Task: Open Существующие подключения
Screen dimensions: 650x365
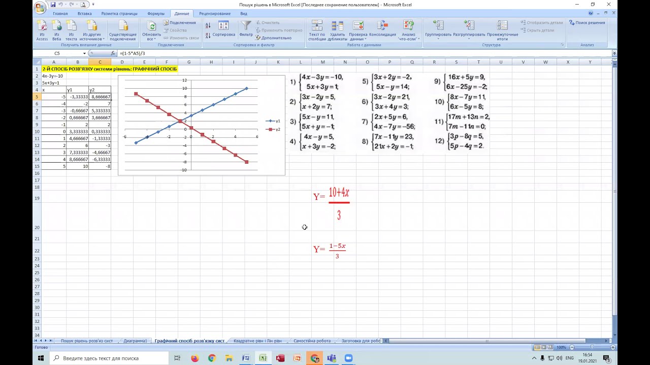Action: point(122,31)
